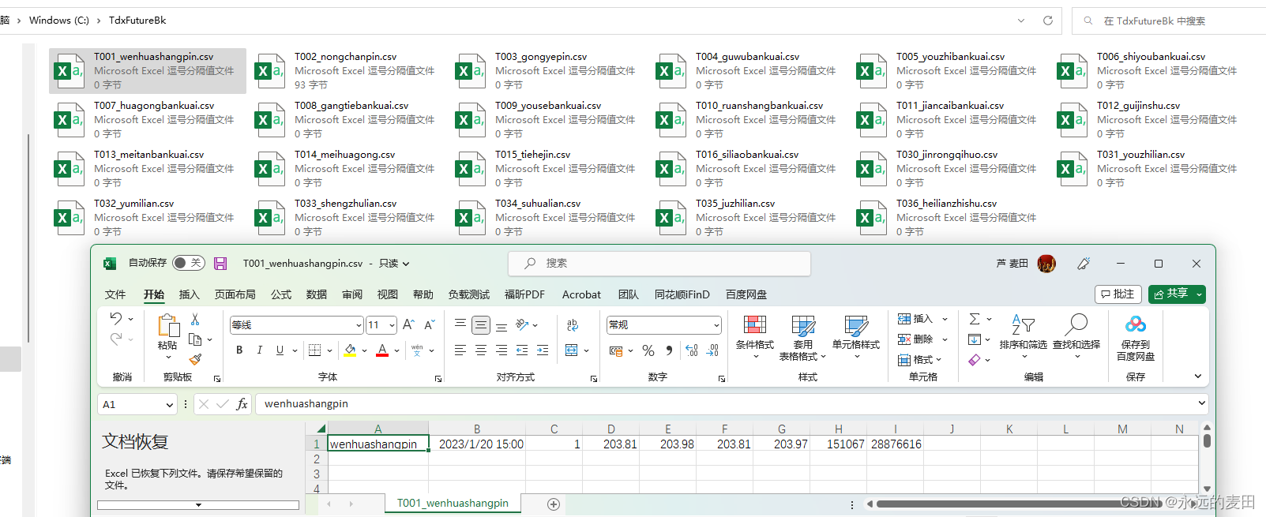Increase indent in alignment group
The height and width of the screenshot is (517, 1266).
(x=543, y=350)
